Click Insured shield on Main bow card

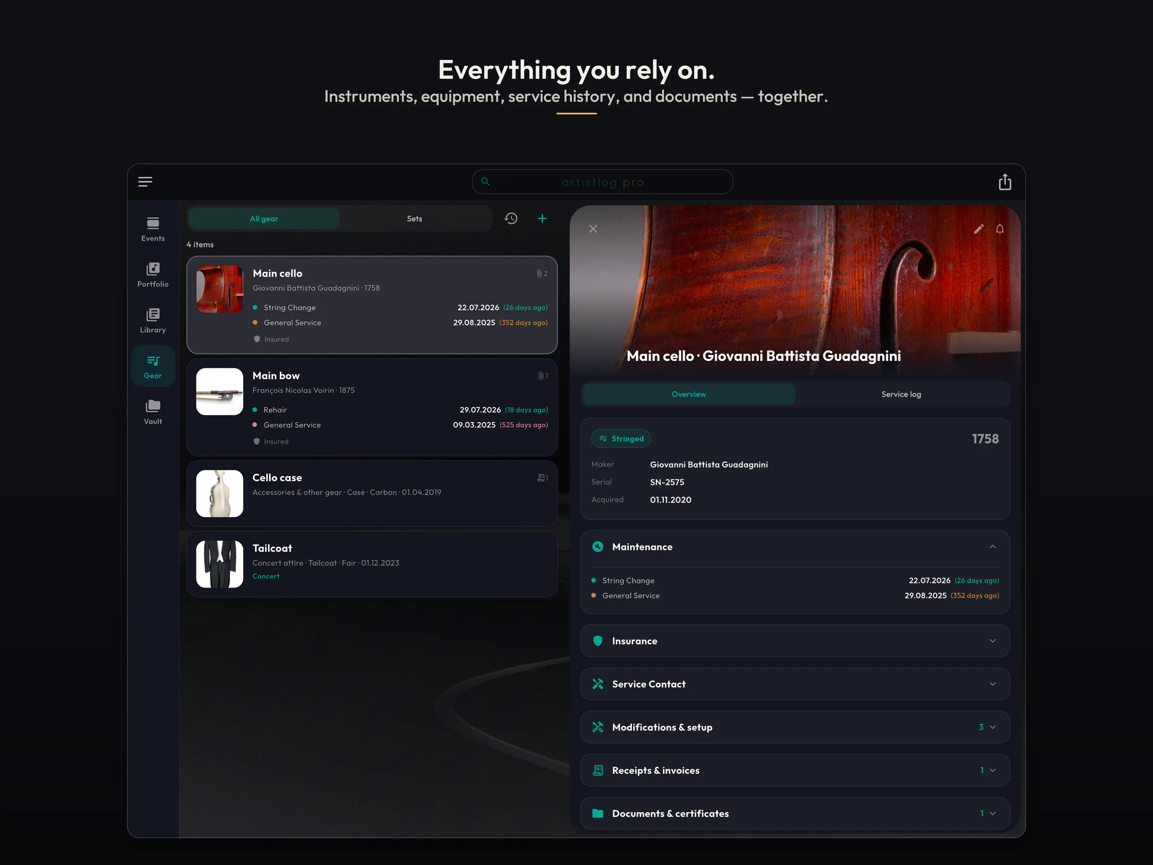coord(256,441)
